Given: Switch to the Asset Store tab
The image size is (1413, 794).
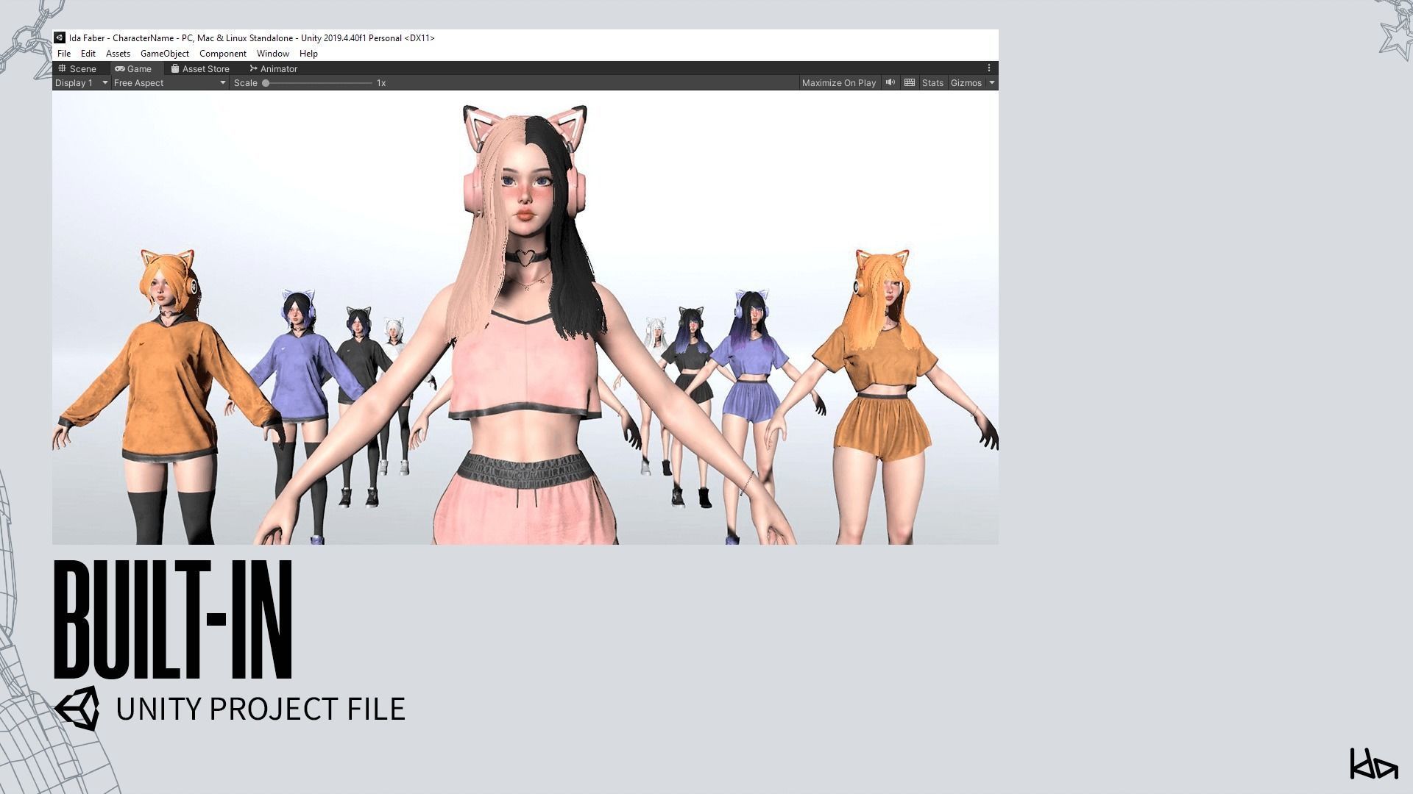Looking at the screenshot, I should [200, 68].
